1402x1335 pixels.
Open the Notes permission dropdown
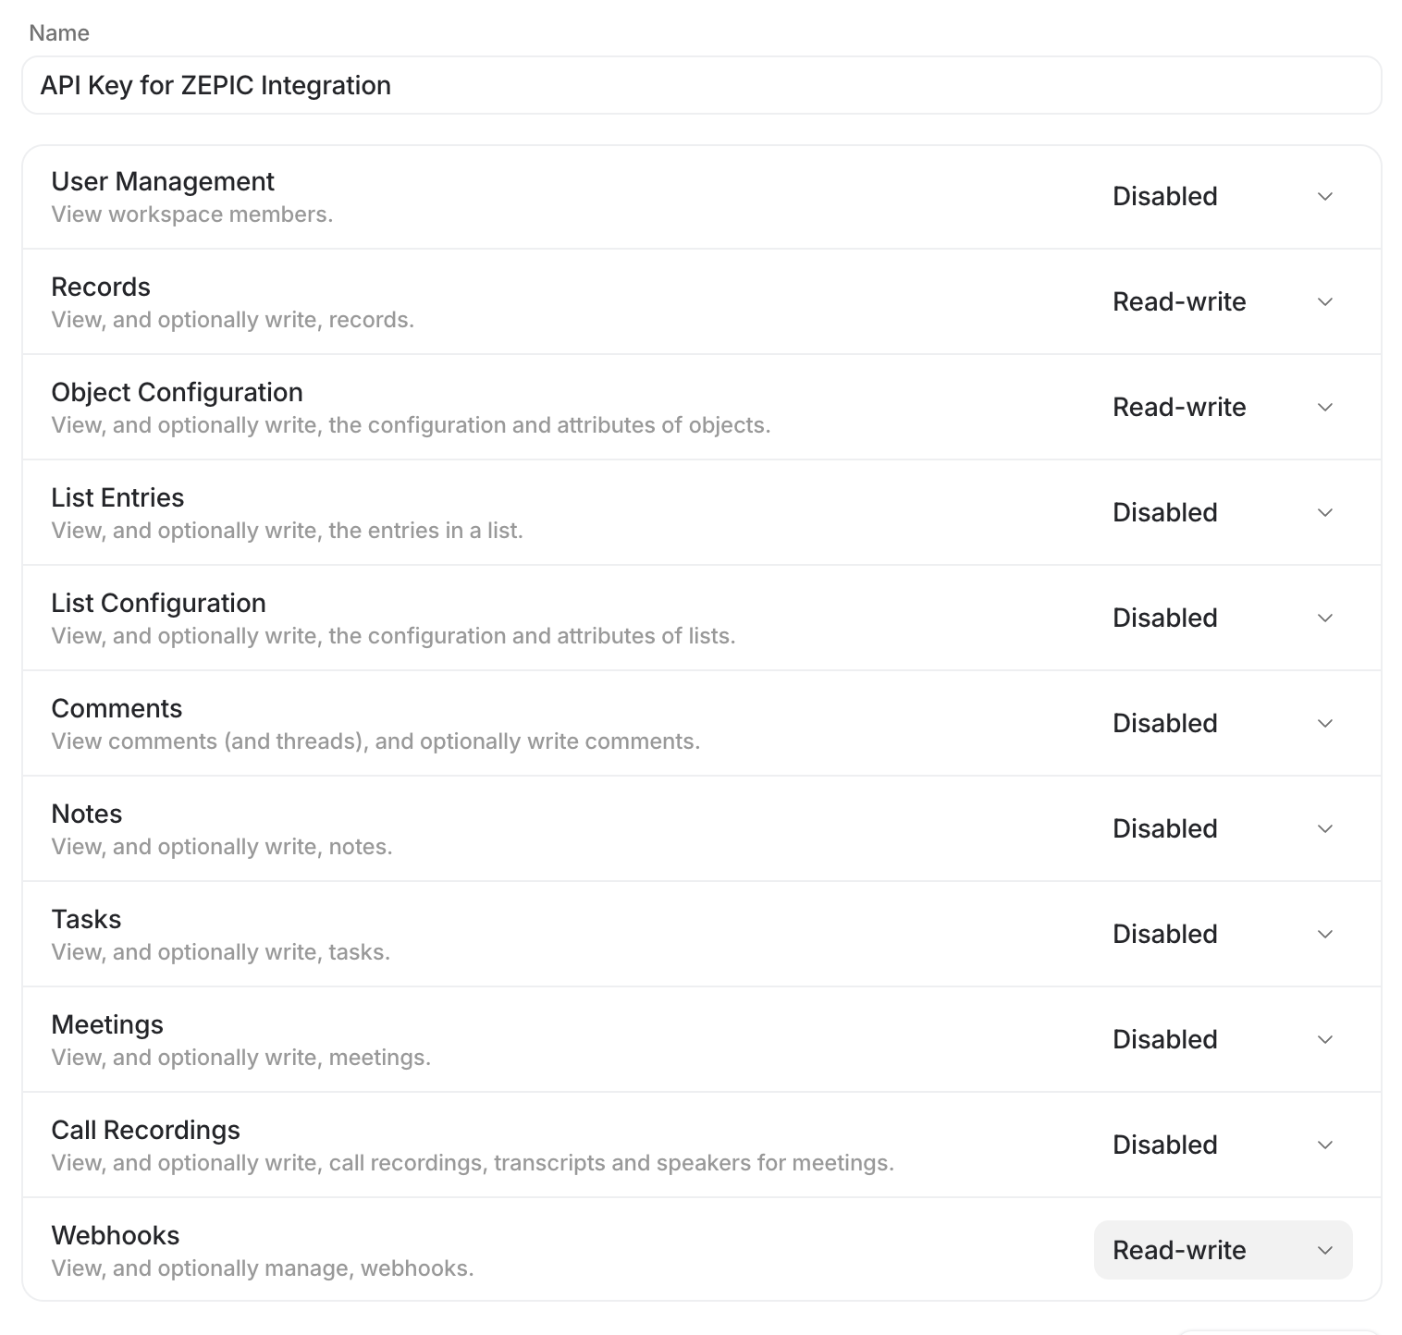coord(1222,828)
